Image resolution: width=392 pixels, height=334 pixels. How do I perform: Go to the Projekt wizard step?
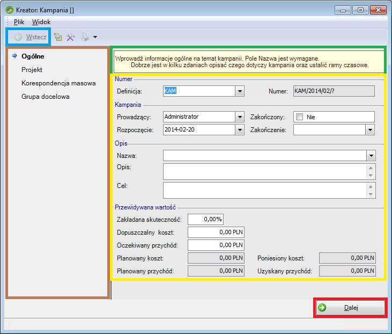pyautogui.click(x=32, y=70)
